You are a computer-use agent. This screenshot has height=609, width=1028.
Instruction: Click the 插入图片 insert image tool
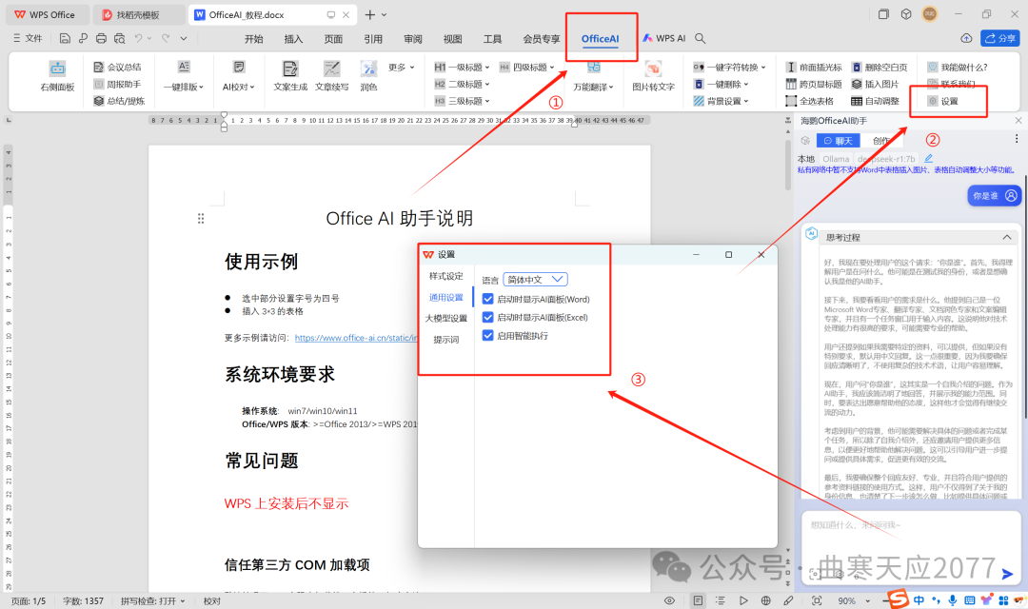[875, 84]
